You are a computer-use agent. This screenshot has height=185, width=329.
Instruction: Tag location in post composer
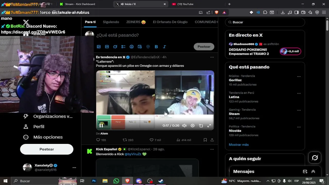pos(148,47)
